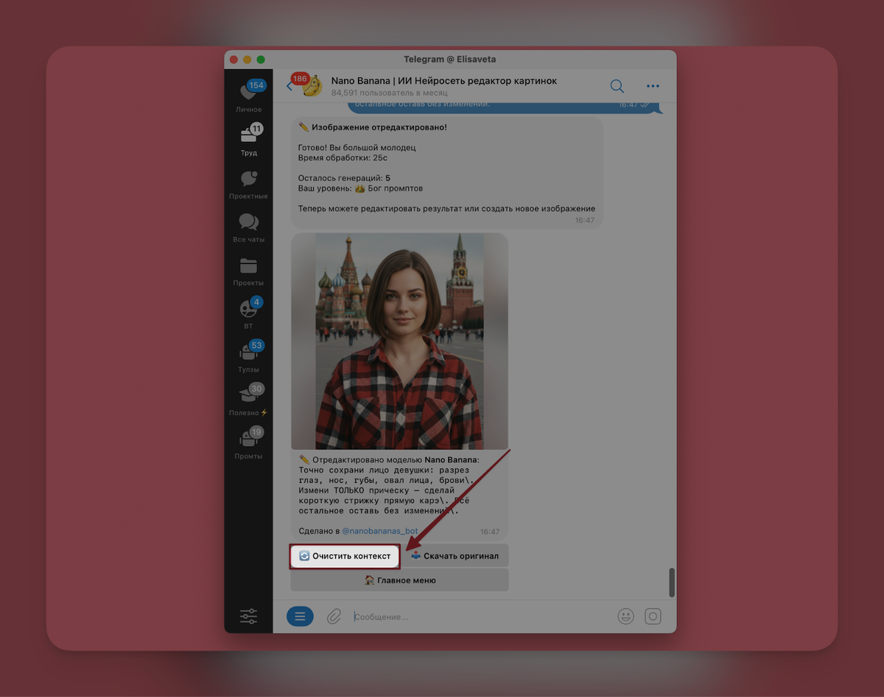Open Nano Banana chat title info
Screen dimensions: 884x697
(x=444, y=80)
